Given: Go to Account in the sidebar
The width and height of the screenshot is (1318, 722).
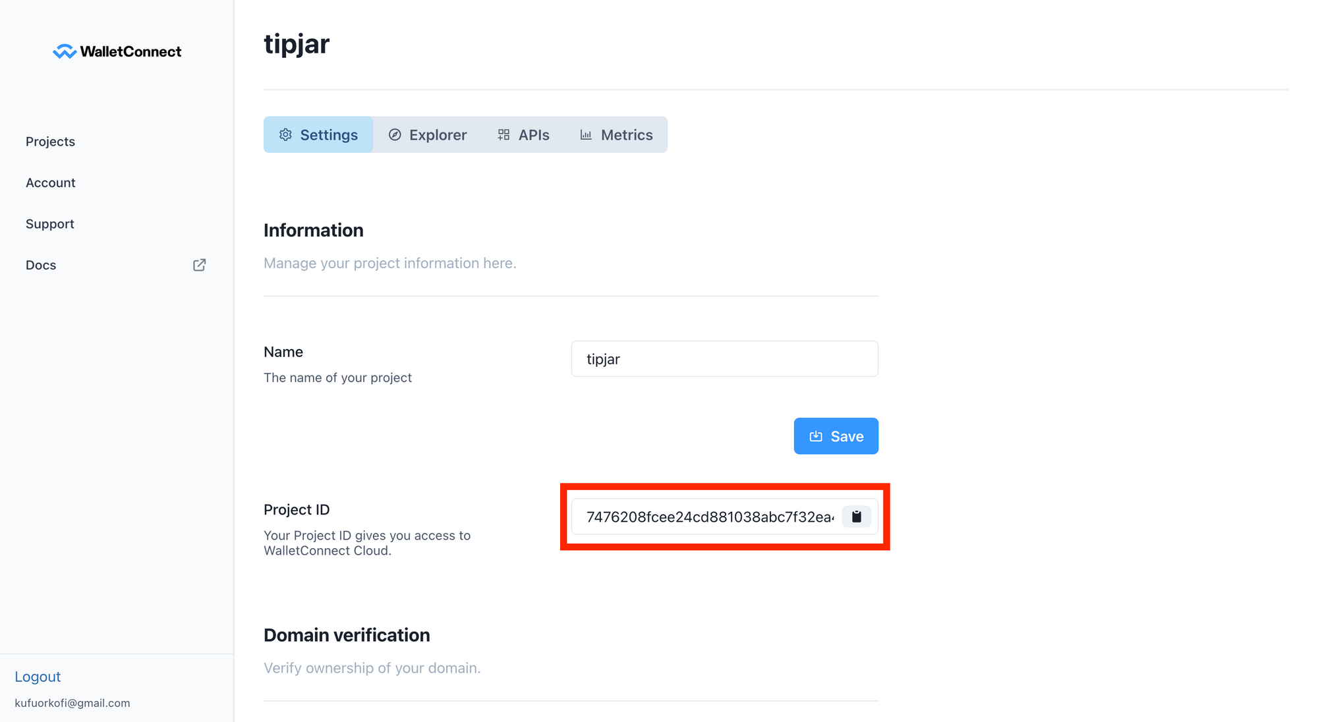Looking at the screenshot, I should point(51,182).
